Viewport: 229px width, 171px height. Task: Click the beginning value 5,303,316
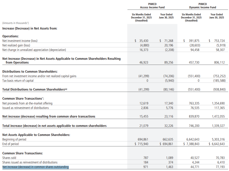218,139
